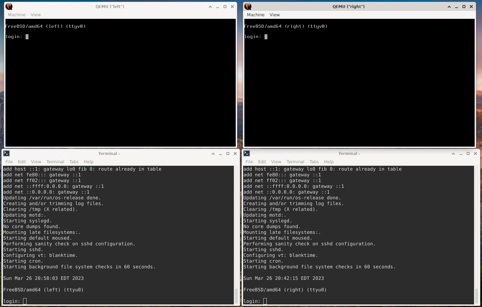Image resolution: width=482 pixels, height=307 pixels.
Task: Click the QEMU logo icon in the left VM window
Action: click(9, 6)
